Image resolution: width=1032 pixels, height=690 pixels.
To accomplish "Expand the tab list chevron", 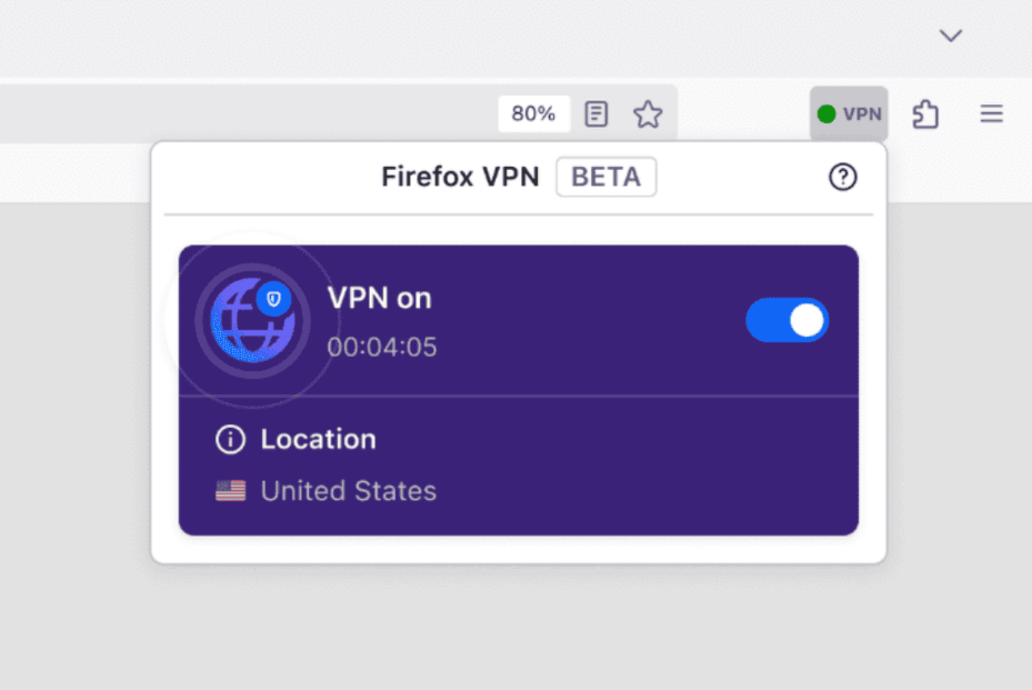I will (x=951, y=35).
